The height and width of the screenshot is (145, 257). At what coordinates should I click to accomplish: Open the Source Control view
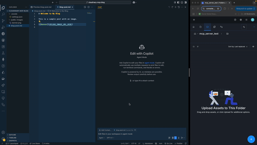coord(3,21)
